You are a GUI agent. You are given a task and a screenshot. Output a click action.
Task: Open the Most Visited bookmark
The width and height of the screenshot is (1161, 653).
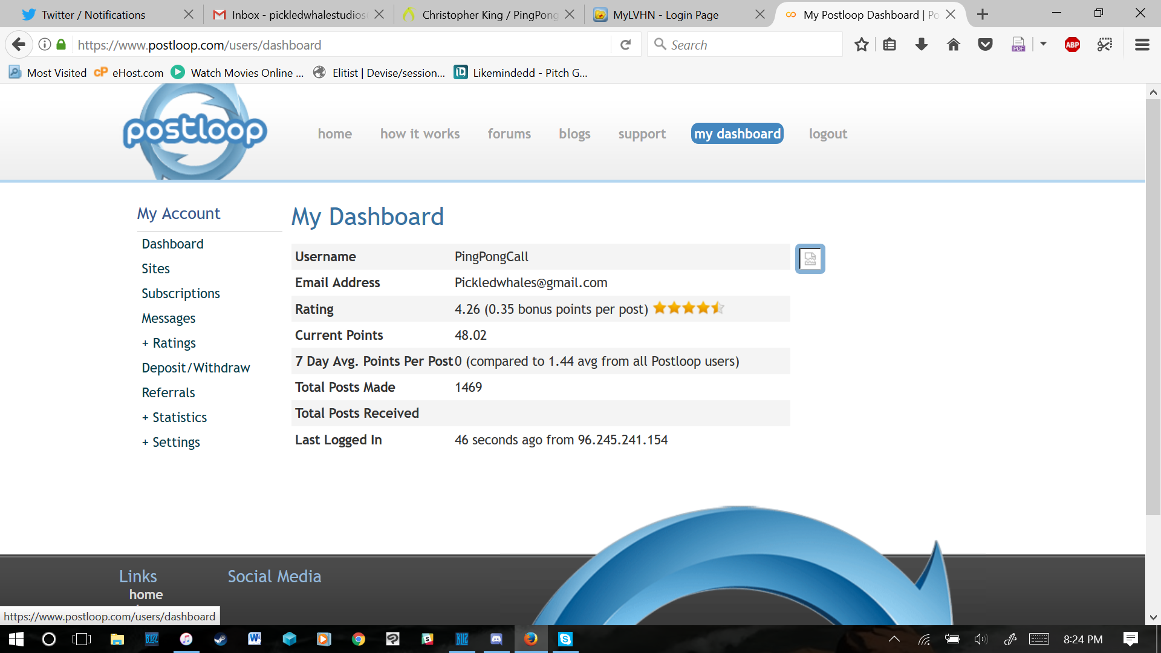tap(48, 73)
